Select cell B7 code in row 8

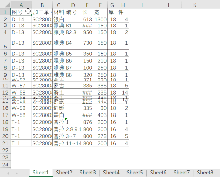point(73,68)
